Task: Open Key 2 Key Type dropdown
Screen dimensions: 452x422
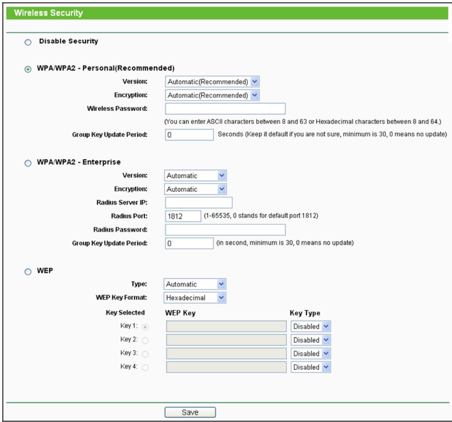Action: pyautogui.click(x=311, y=340)
